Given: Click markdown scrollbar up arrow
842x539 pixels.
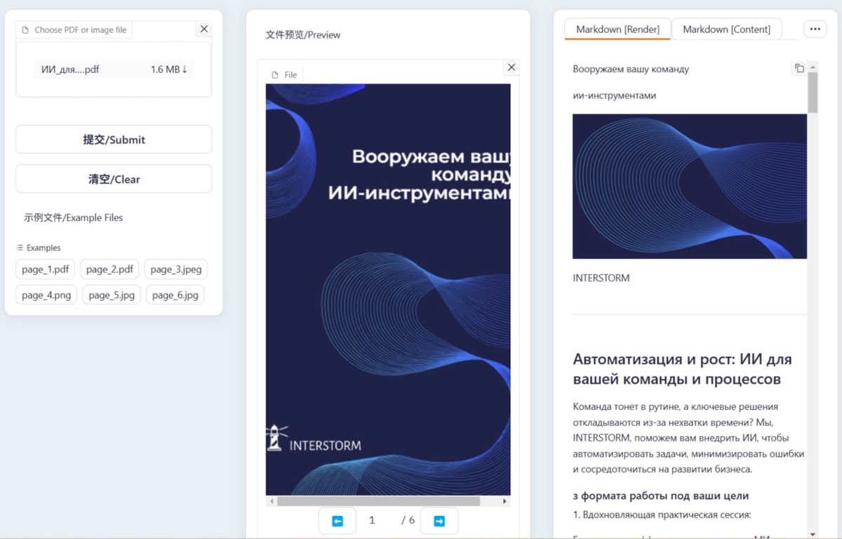Looking at the screenshot, I should [813, 67].
